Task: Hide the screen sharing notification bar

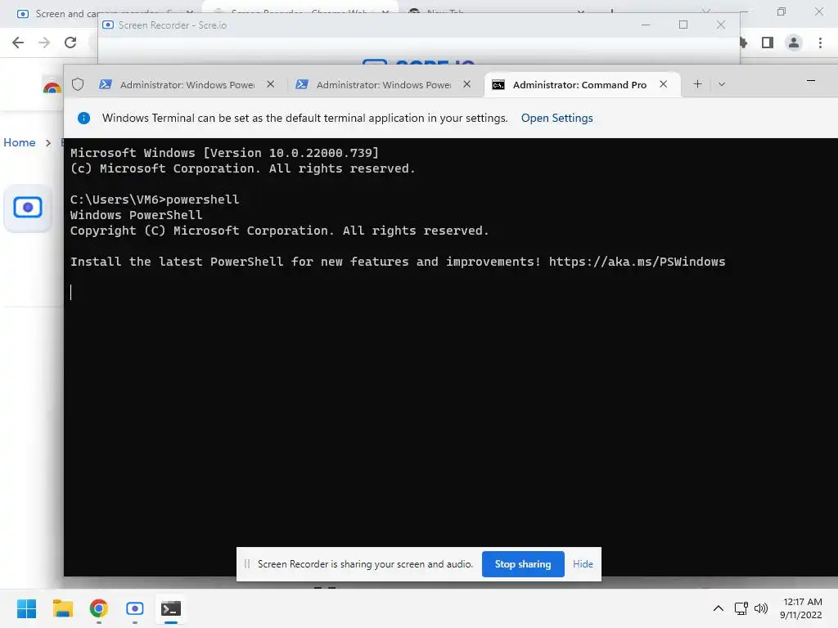Action: coord(583,564)
